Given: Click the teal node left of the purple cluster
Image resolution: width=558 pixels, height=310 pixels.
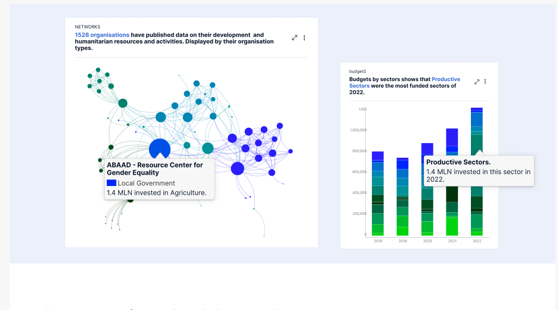Looking at the screenshot, I should click(x=208, y=148).
